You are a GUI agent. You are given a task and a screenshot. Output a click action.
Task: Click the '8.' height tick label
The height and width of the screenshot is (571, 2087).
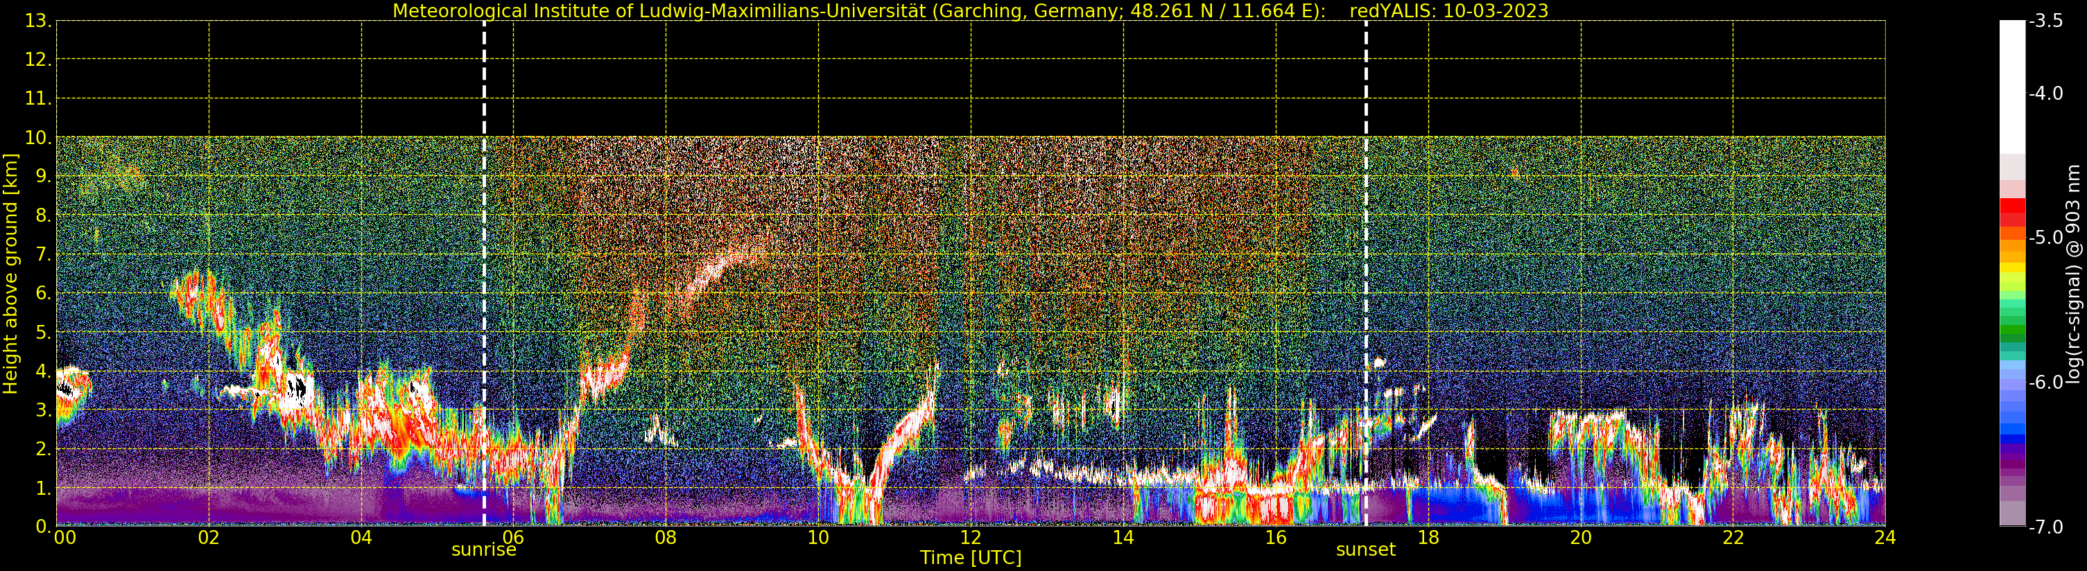tap(44, 216)
